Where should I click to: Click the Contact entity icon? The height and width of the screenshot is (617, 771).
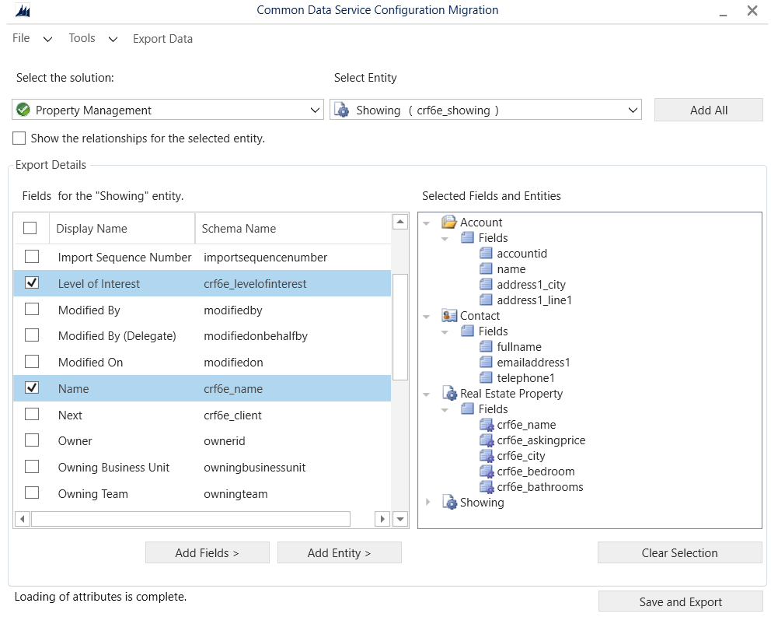448,316
